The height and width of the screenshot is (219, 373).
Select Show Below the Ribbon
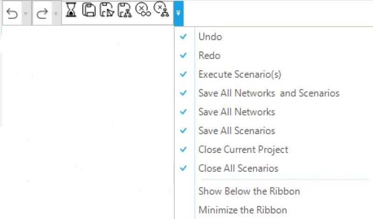[x=249, y=191]
